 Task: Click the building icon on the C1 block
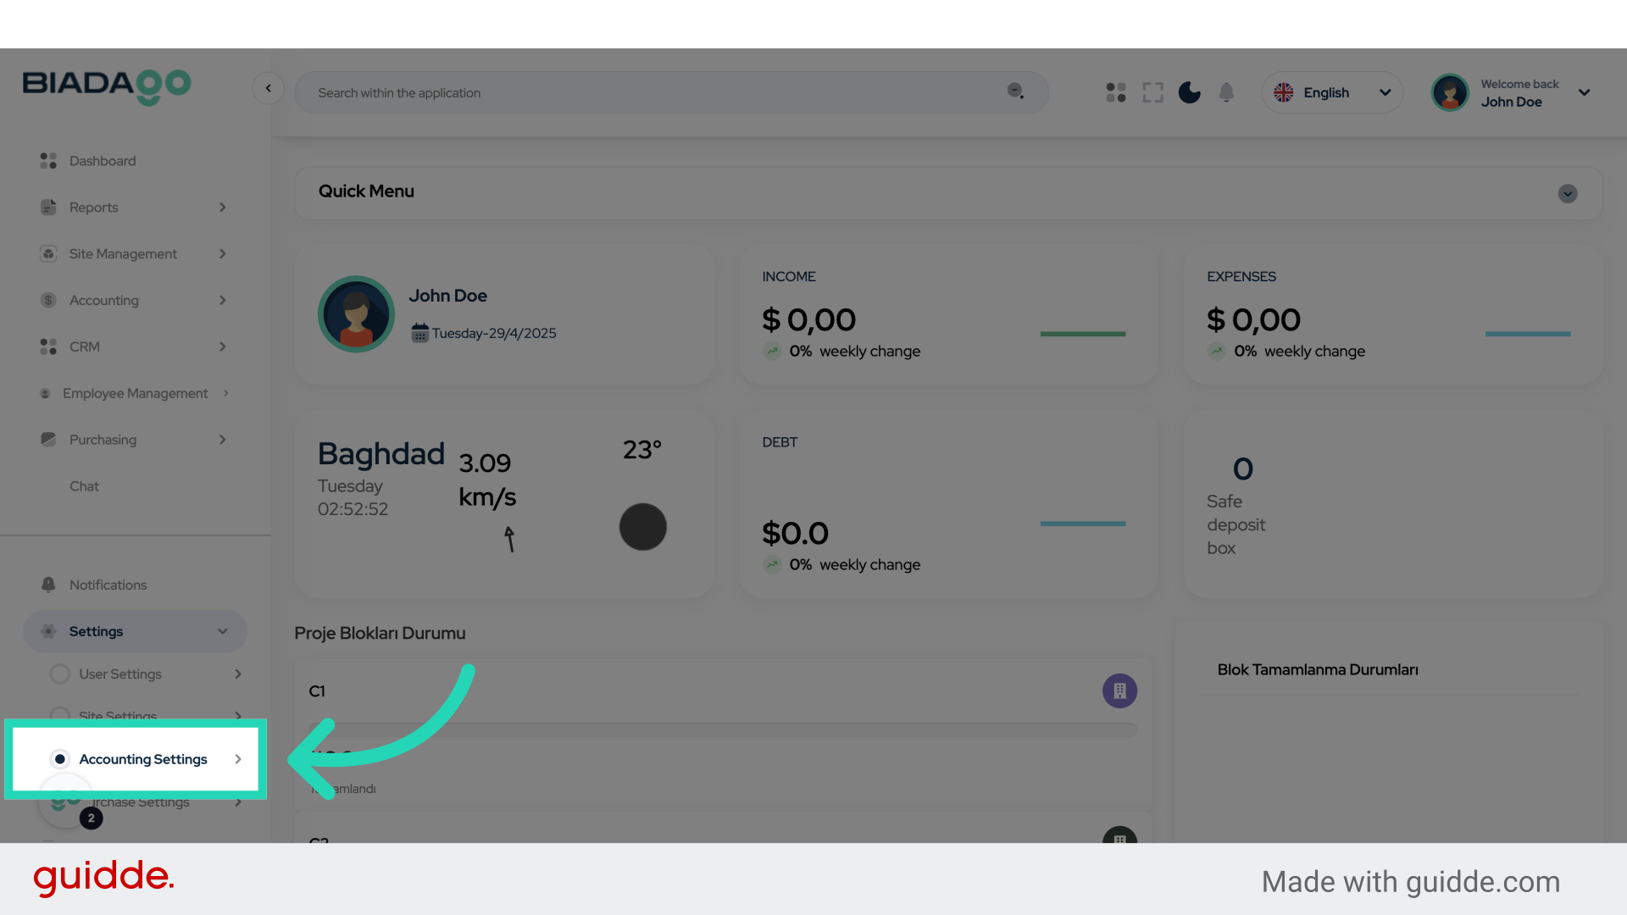(x=1119, y=690)
